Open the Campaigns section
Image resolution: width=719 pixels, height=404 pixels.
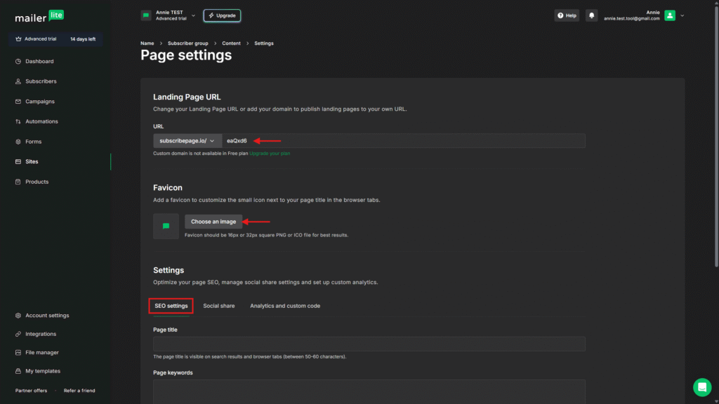39,102
